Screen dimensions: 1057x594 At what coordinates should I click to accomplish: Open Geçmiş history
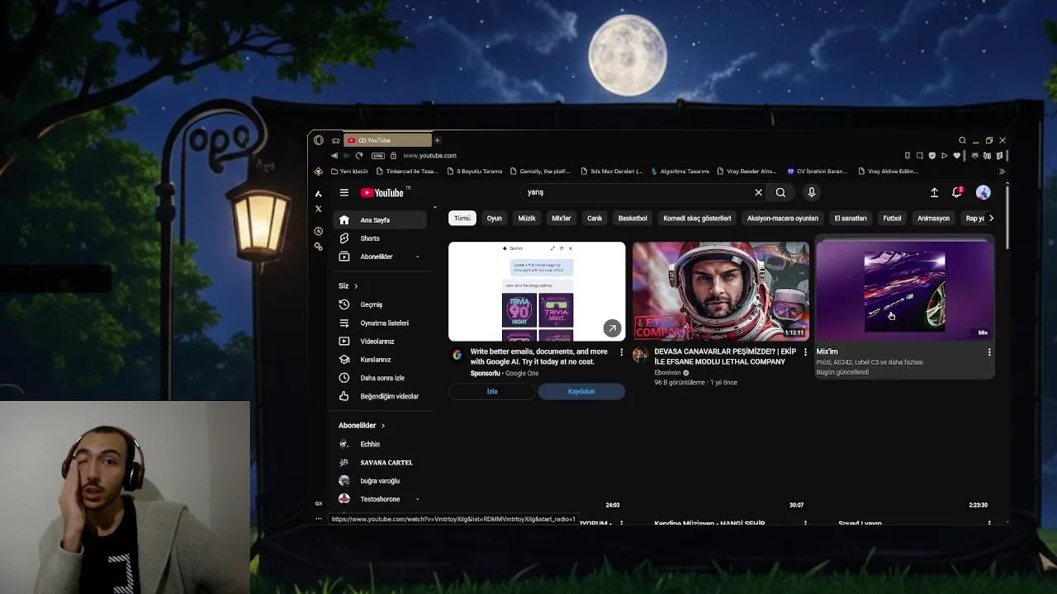[380, 304]
